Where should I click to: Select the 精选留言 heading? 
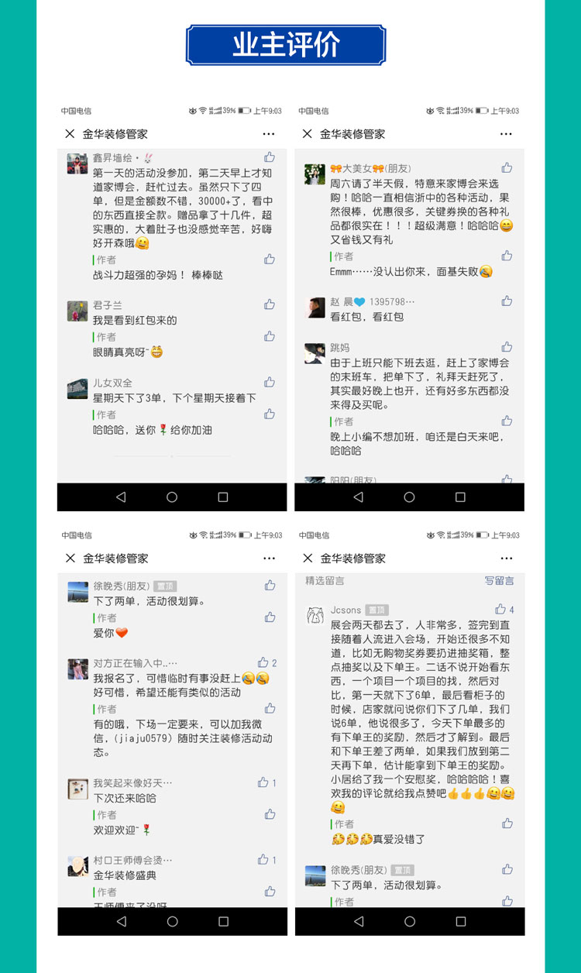(325, 580)
